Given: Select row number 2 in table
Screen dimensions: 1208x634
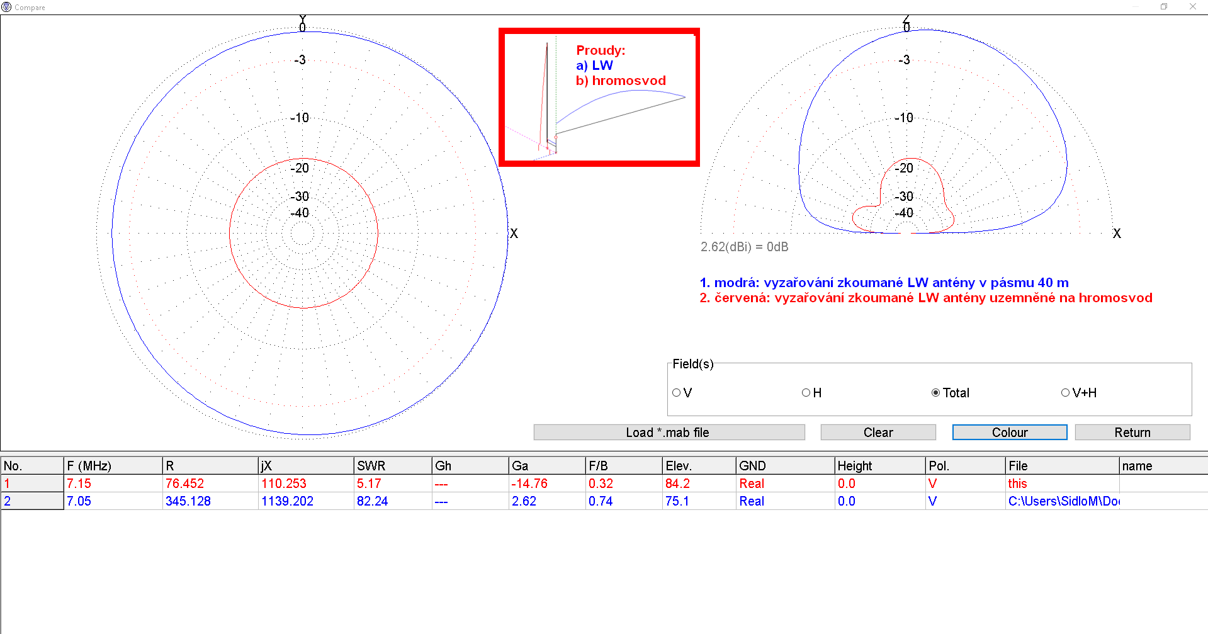Looking at the screenshot, I should coord(31,501).
